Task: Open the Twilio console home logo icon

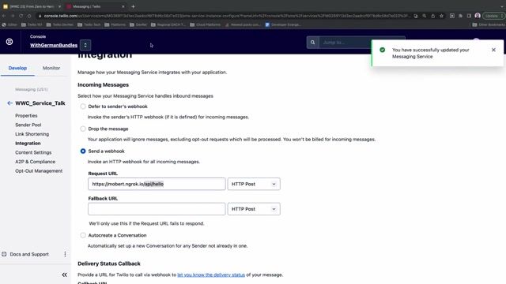Action: pos(9,42)
